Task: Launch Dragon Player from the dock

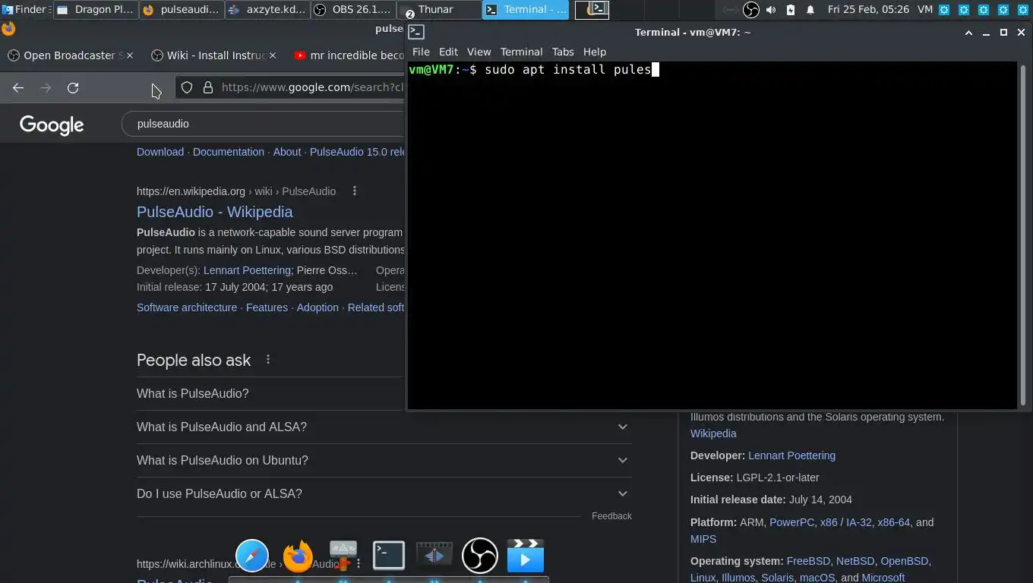Action: click(526, 556)
